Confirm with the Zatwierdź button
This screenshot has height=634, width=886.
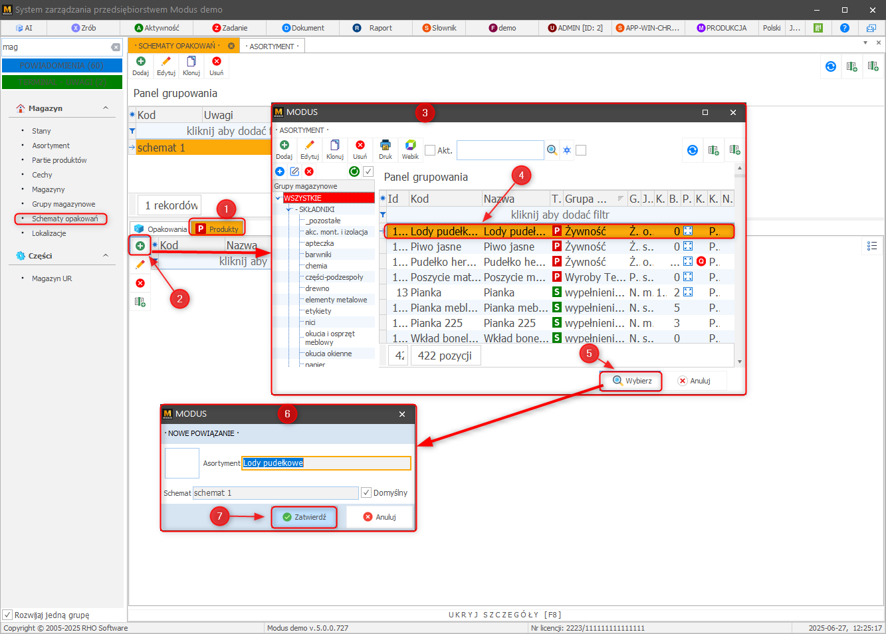coord(304,517)
